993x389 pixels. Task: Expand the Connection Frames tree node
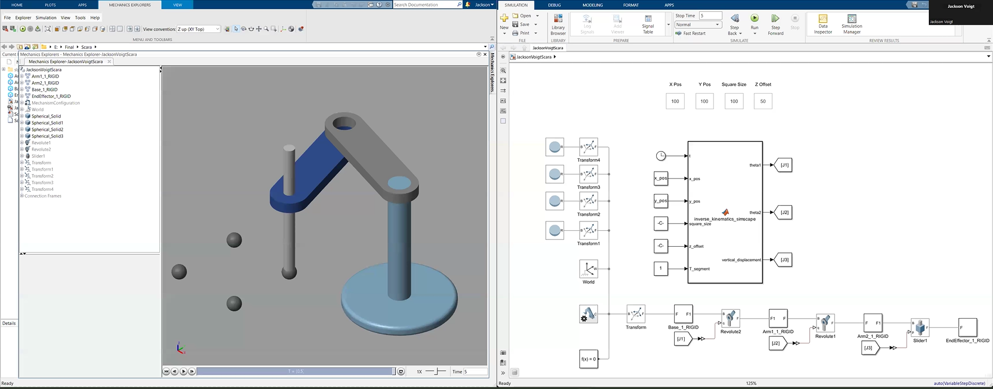[x=22, y=196]
